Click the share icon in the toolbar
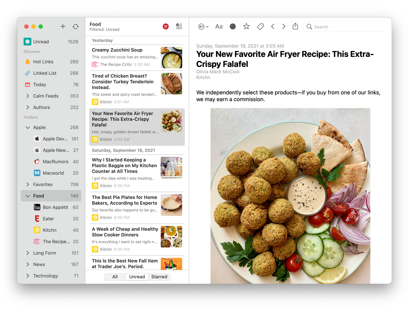This screenshot has width=409, height=314. [x=295, y=26]
